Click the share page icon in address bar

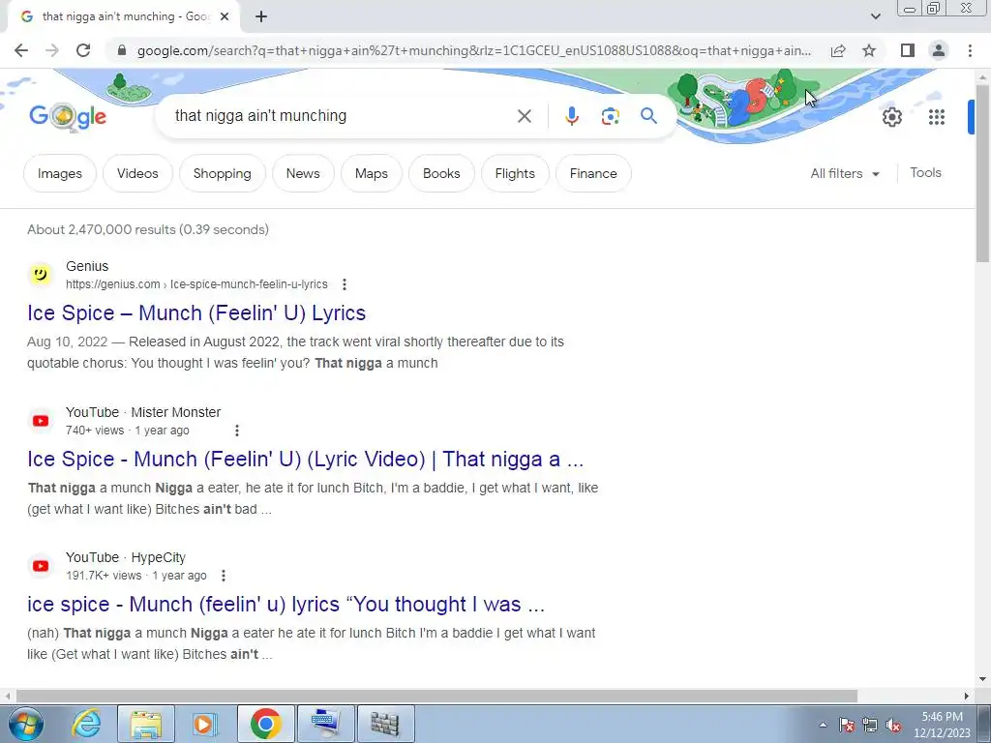point(838,50)
